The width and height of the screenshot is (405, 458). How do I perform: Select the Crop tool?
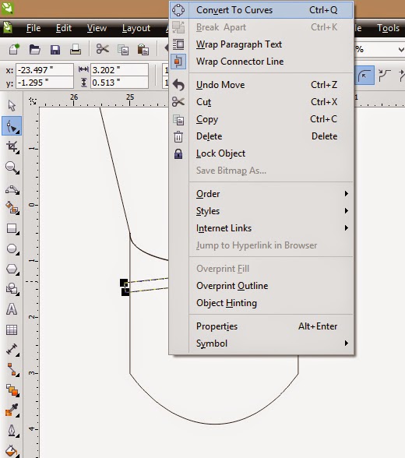tap(12, 146)
